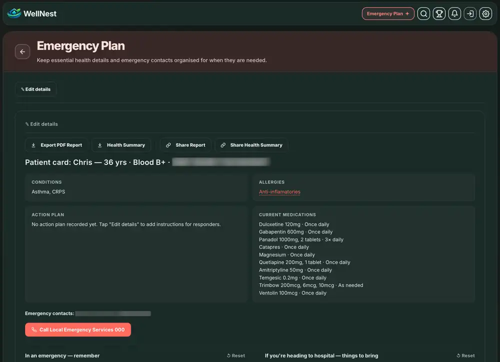Reset the 'In an emergency — remember' list

236,356
